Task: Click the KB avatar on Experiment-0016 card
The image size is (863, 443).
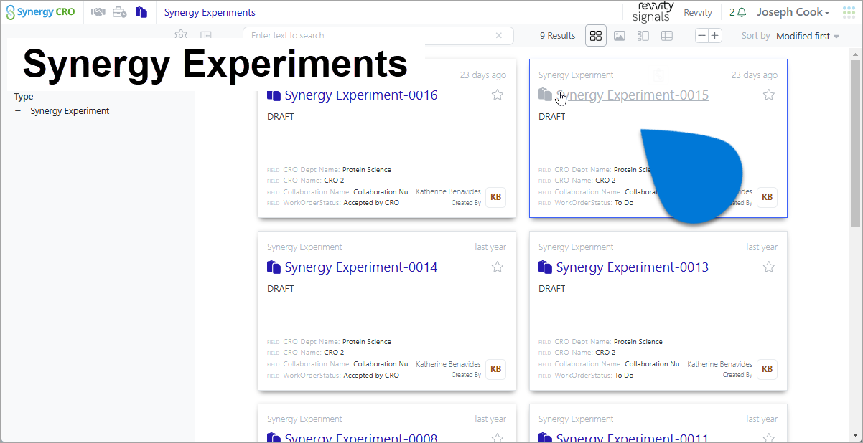Action: coord(495,197)
